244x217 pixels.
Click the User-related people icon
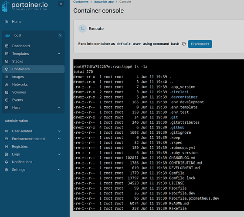click(x=7, y=131)
